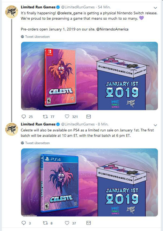Reply to the PS4 limited run tweet

24,223
